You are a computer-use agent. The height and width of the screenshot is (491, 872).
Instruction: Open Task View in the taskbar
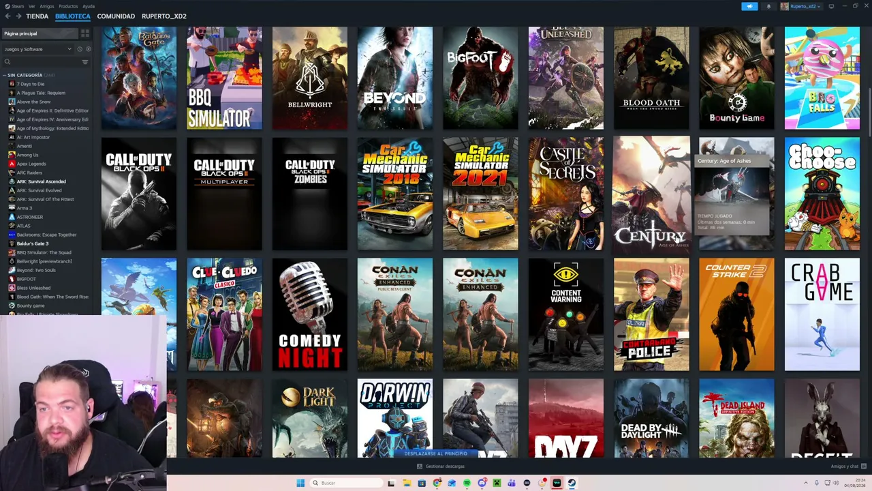pos(391,483)
